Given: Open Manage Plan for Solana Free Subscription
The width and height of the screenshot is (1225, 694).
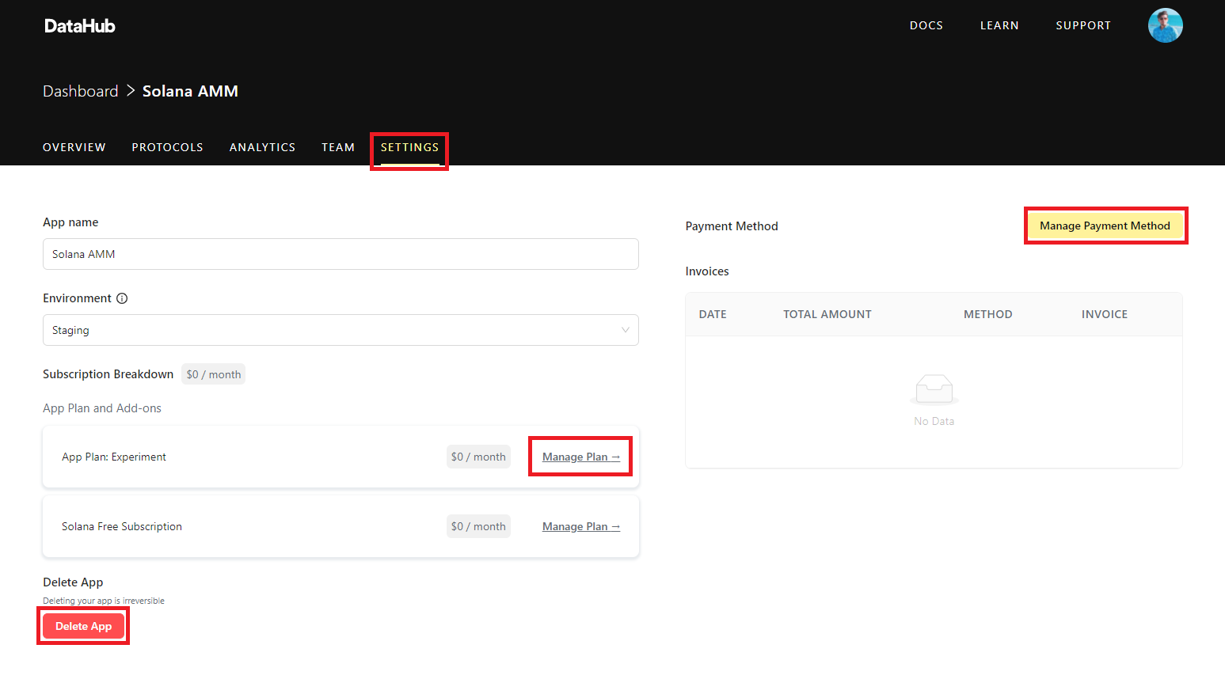Looking at the screenshot, I should (x=581, y=526).
